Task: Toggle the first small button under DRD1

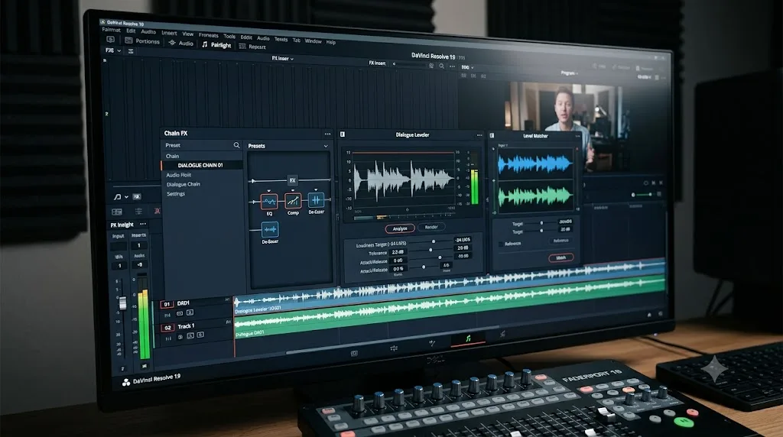Action: click(180, 313)
